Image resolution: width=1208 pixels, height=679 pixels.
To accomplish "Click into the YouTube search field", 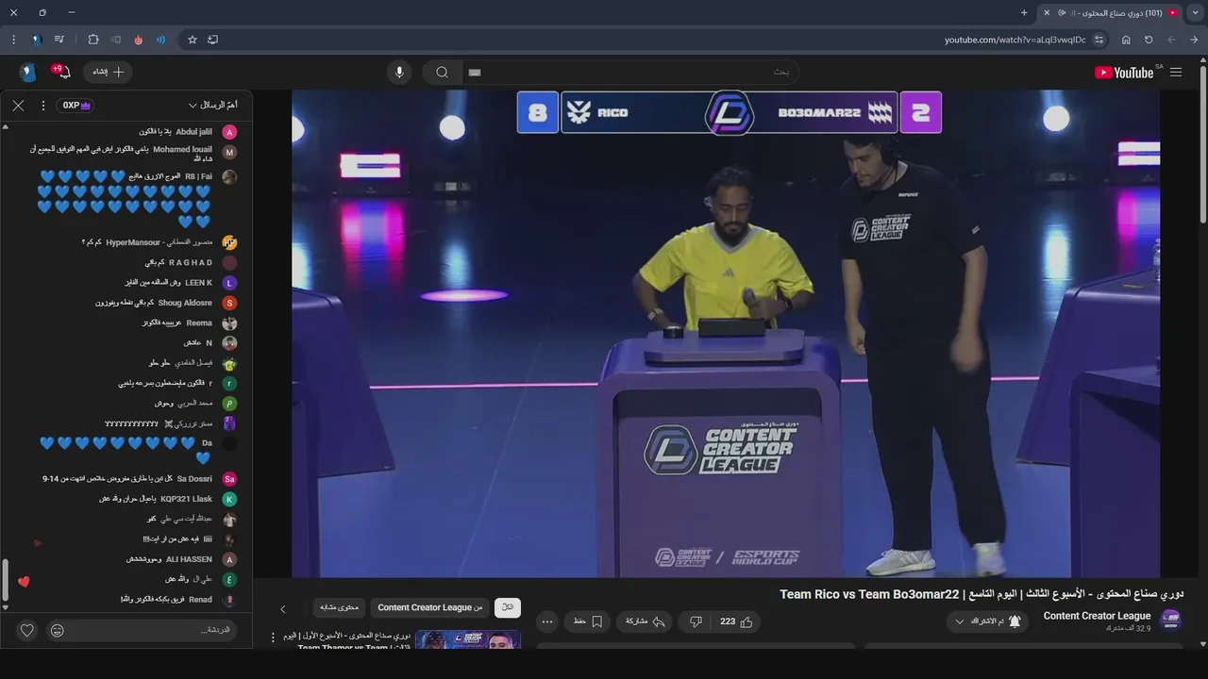I will [630, 73].
